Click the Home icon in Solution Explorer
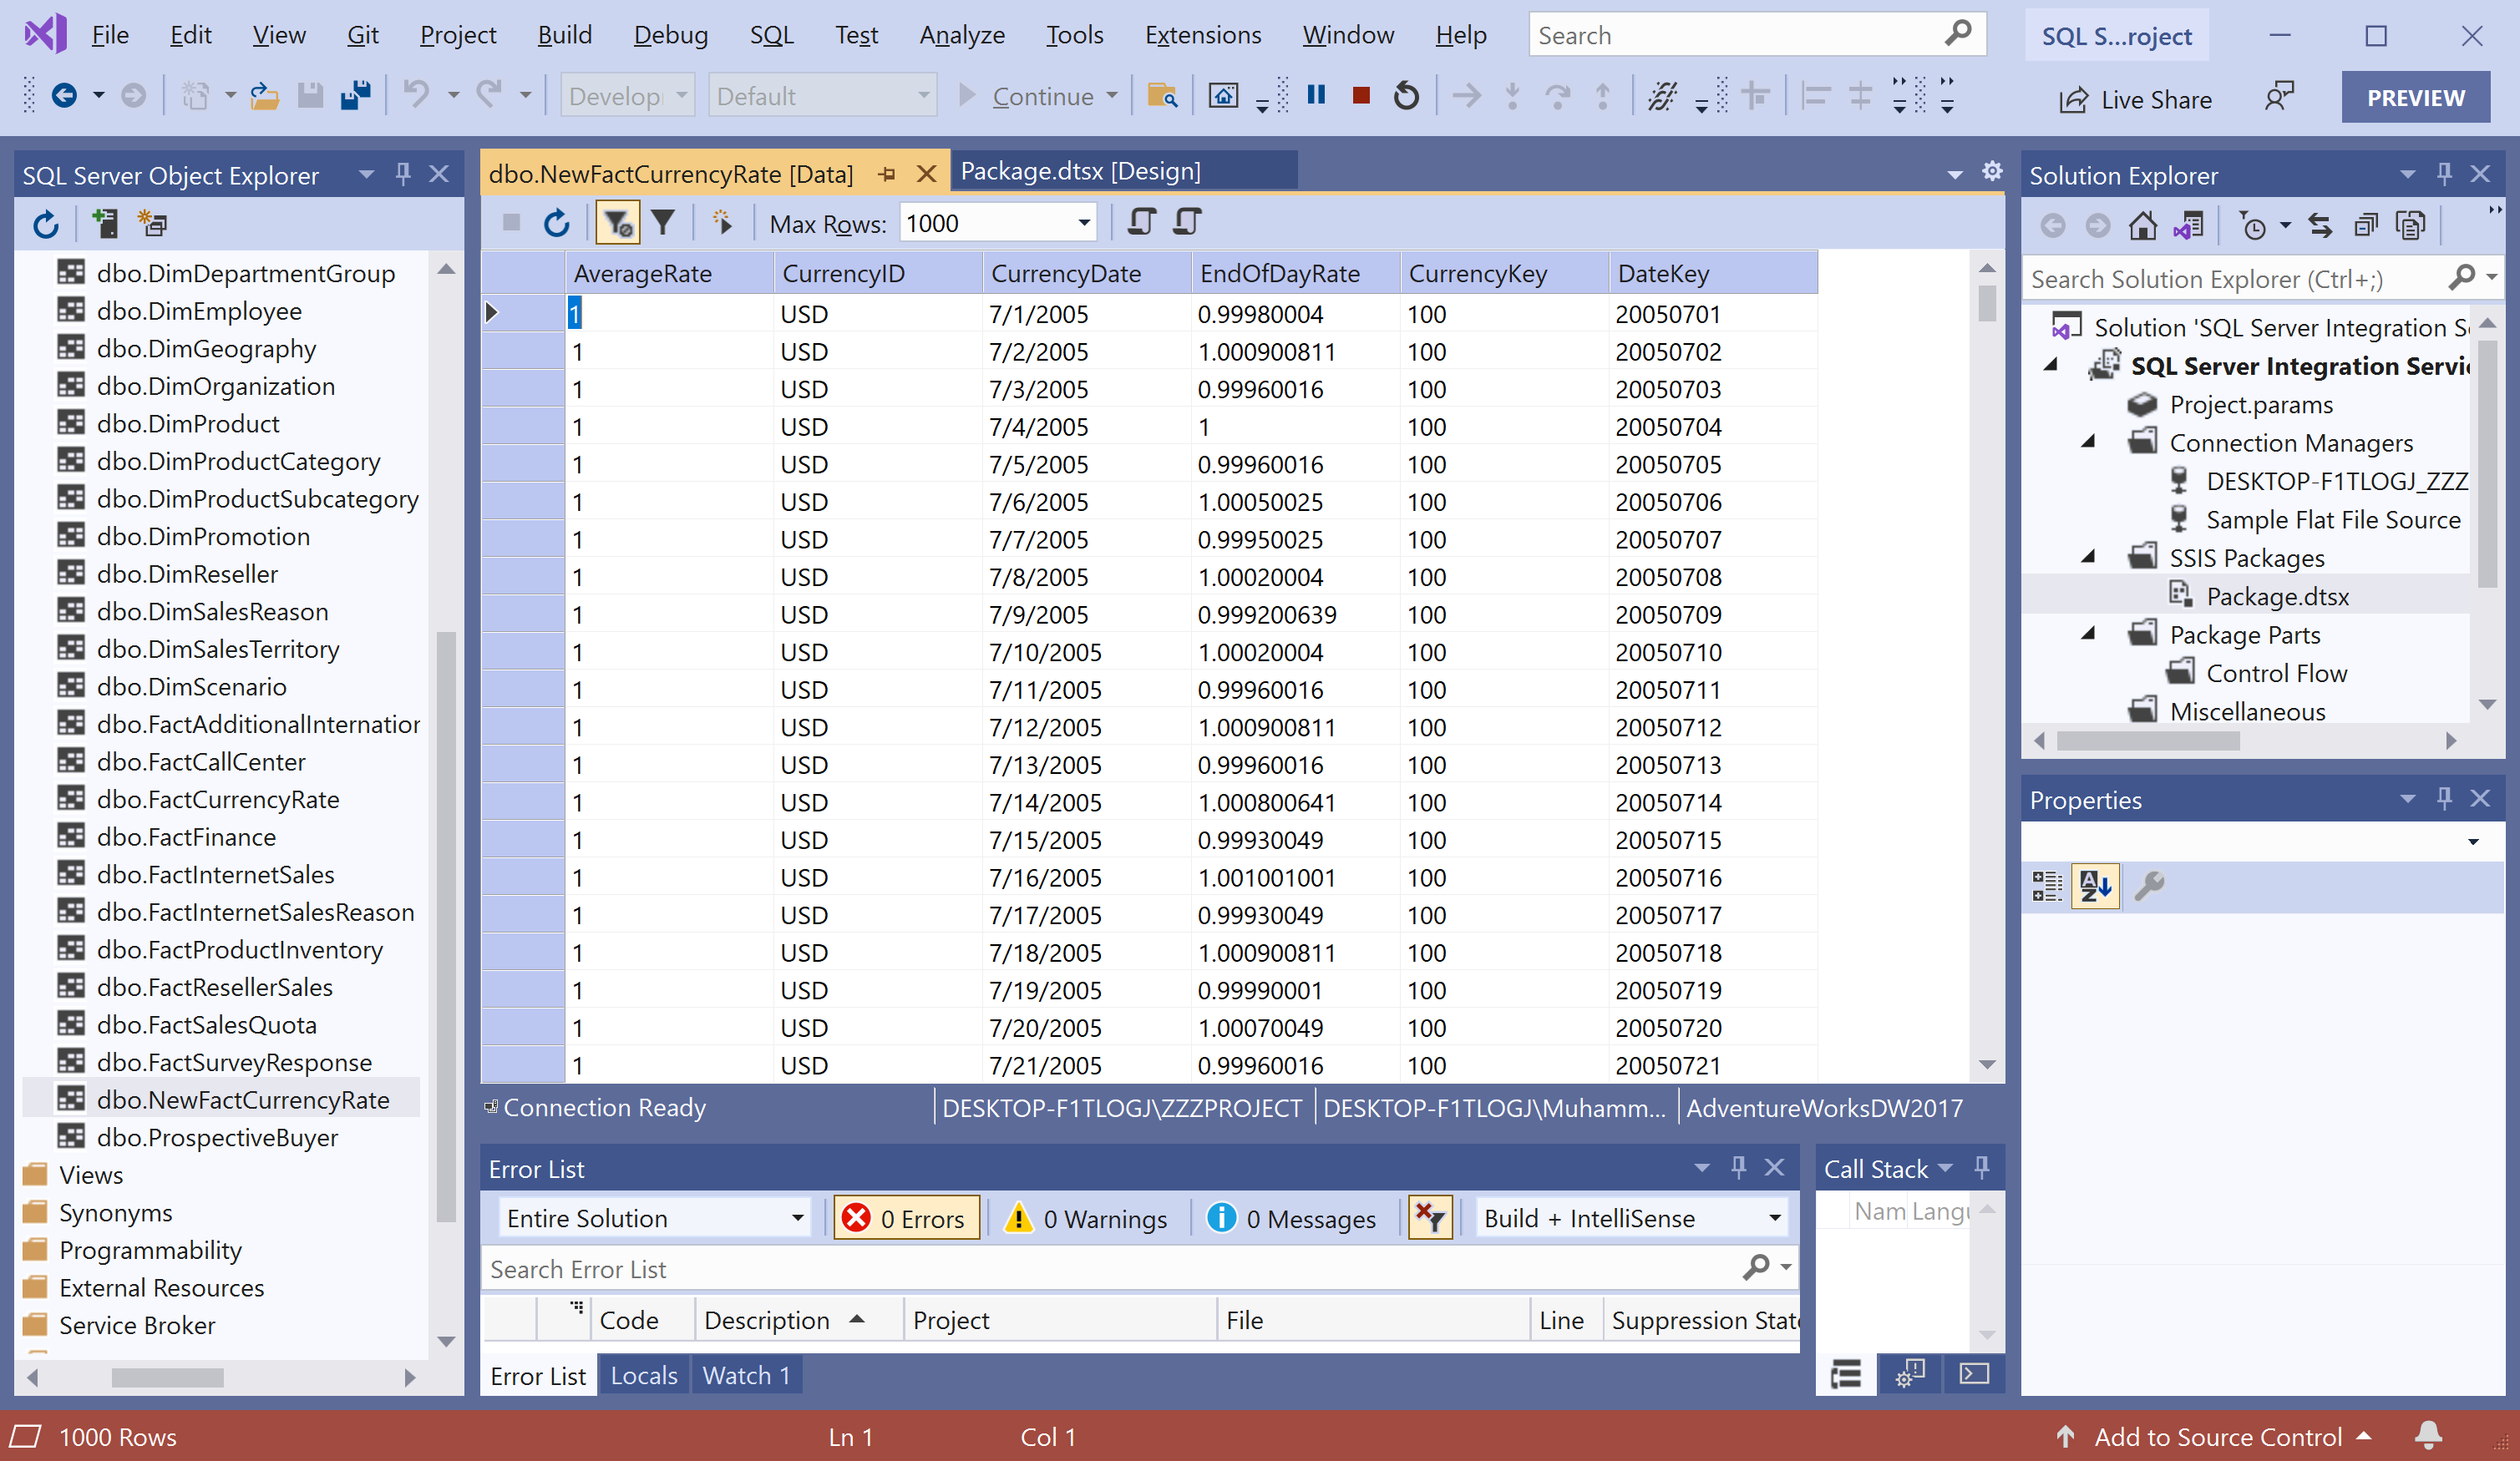Viewport: 2520px width, 1461px height. (2142, 227)
